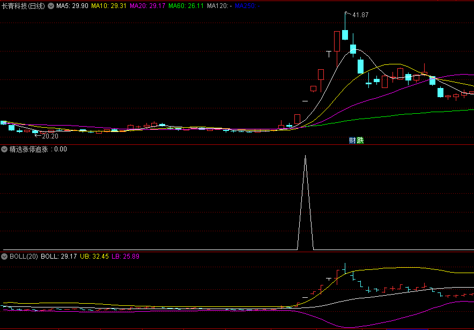
Task: Select the green MA60: 26.11 label
Action: tap(186, 6)
